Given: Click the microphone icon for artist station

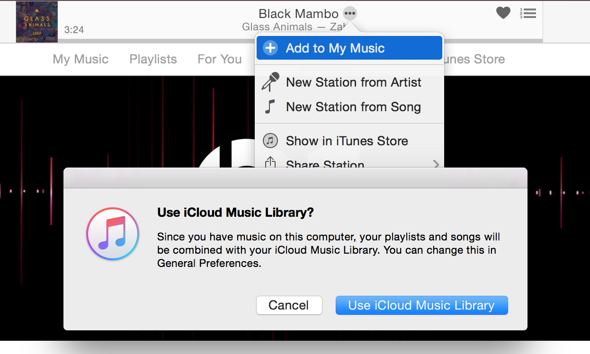Looking at the screenshot, I should pyautogui.click(x=270, y=82).
